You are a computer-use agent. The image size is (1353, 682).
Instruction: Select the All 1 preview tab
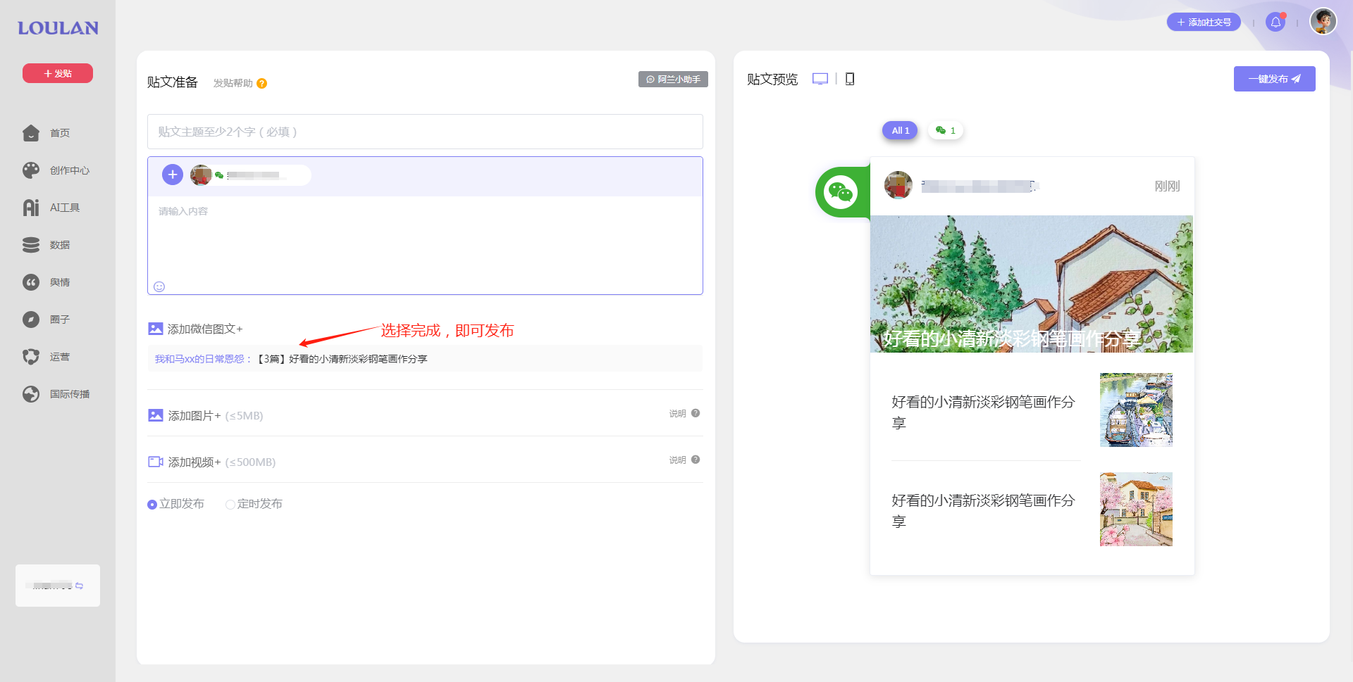[x=900, y=130]
